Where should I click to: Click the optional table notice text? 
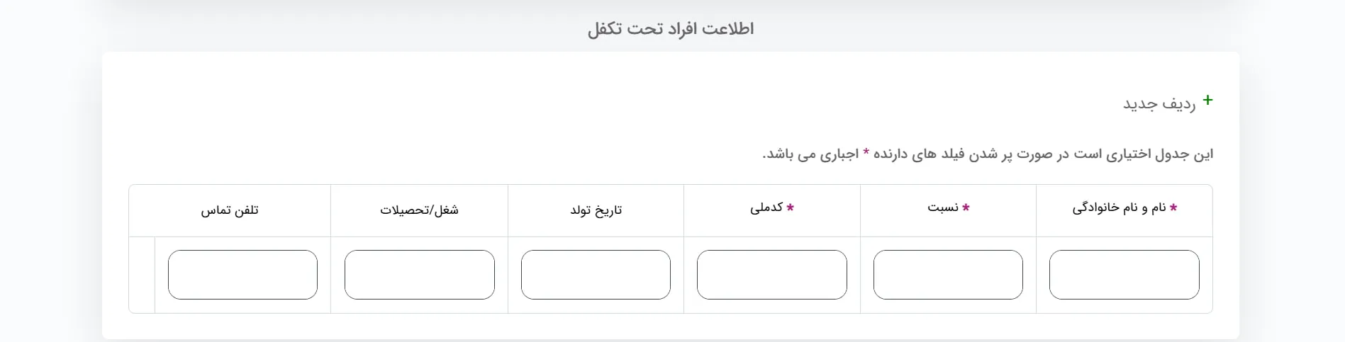pos(988,154)
